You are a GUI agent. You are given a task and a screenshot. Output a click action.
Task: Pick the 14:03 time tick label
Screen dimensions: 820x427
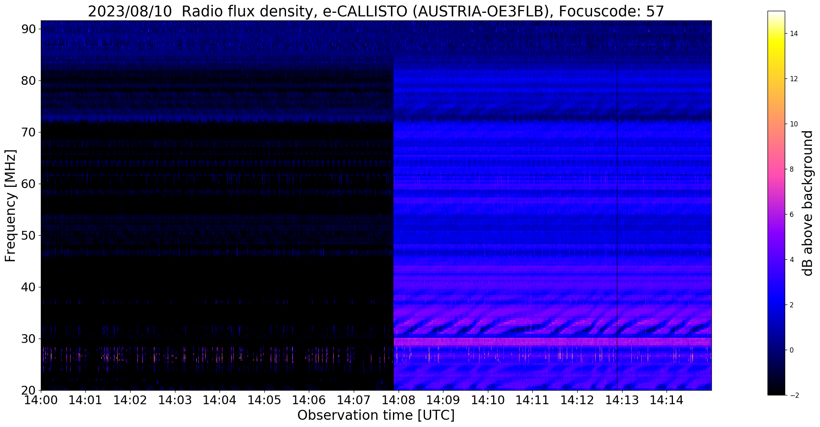coord(175,399)
